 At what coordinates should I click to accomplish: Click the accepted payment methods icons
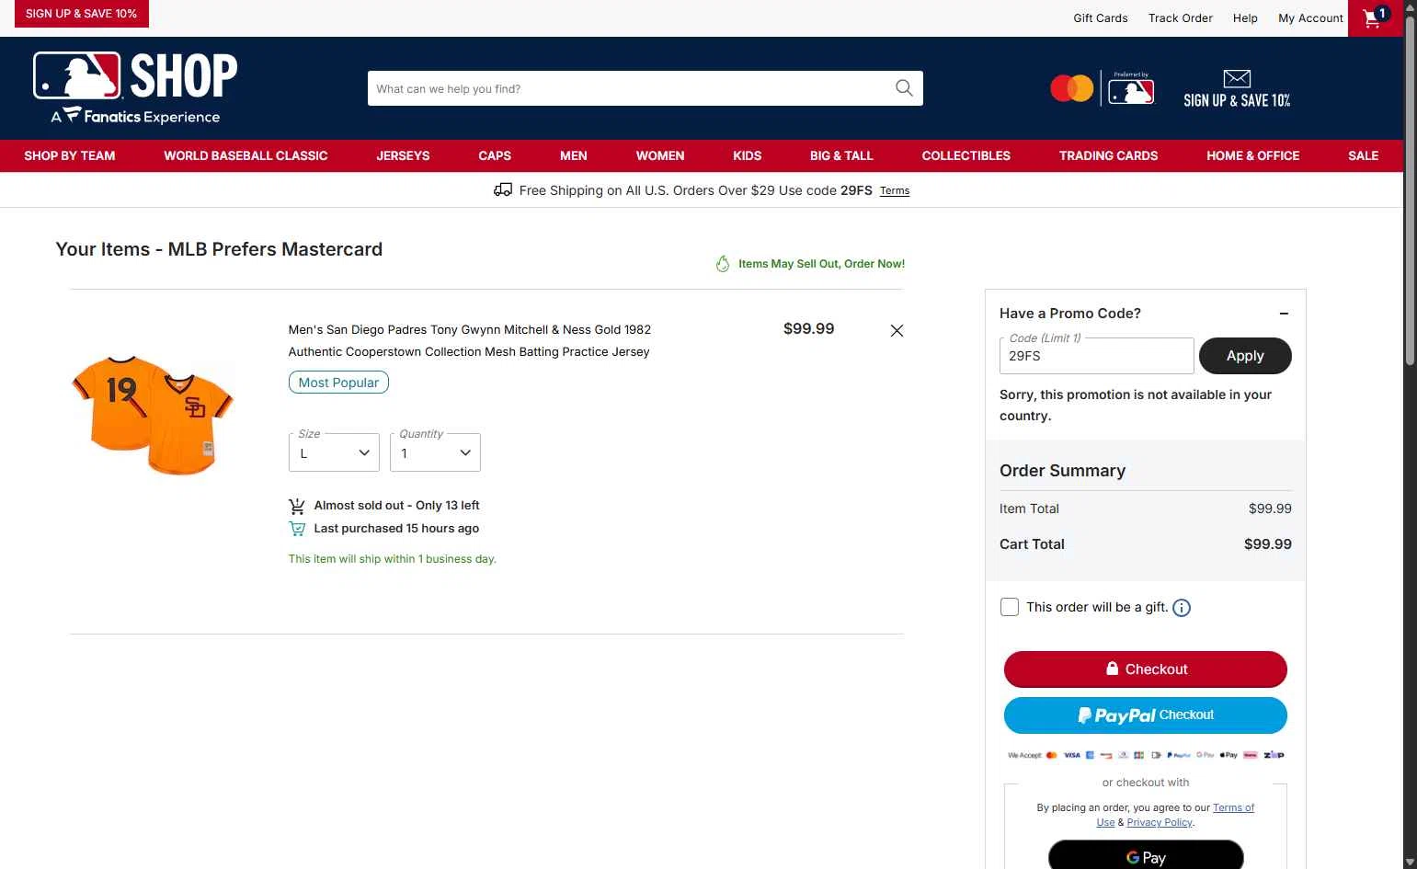pyautogui.click(x=1146, y=755)
